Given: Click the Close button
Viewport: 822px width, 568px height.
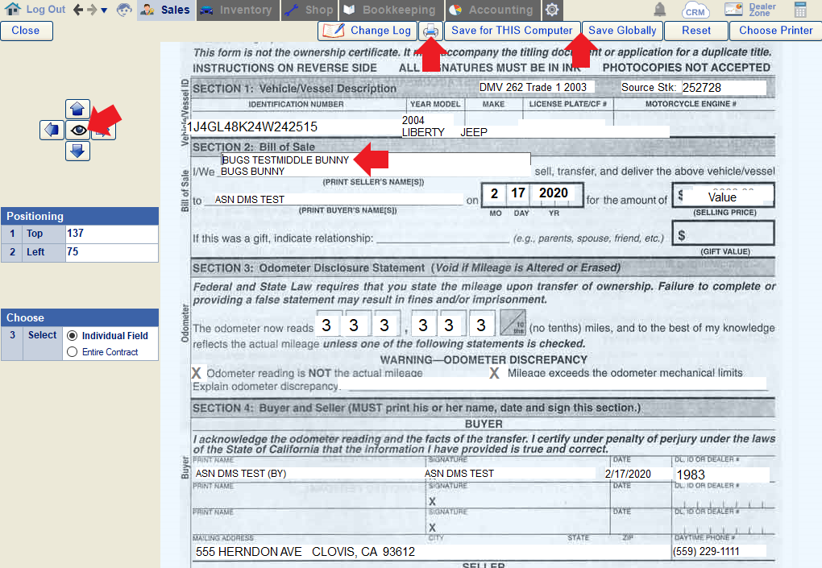Looking at the screenshot, I should pyautogui.click(x=27, y=31).
